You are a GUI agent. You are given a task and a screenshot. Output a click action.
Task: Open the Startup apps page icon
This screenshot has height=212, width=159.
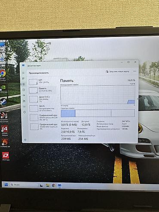tap(24, 95)
